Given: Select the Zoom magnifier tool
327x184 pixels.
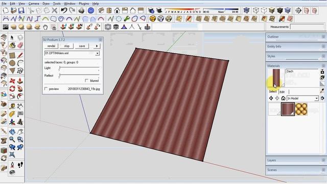Looking at the screenshot, I should [12, 140].
